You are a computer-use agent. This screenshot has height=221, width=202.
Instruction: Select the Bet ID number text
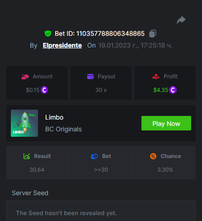pyautogui.click(x=110, y=34)
